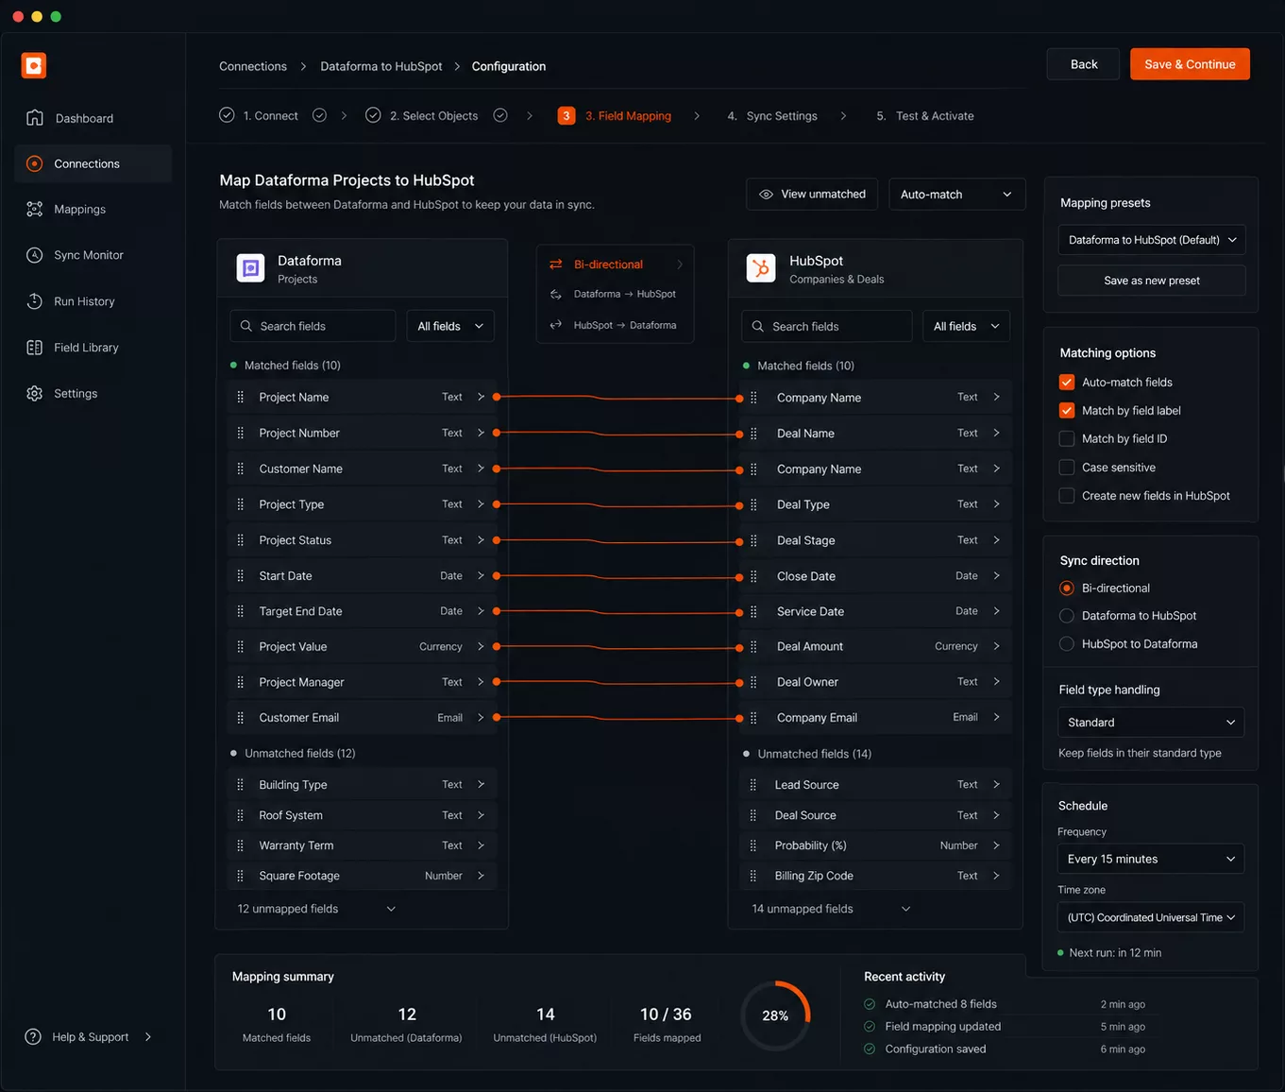Click drag handle of Project Name row
1285x1092 pixels.
240,397
